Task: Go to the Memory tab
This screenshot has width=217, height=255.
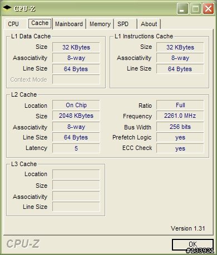Action: point(100,24)
